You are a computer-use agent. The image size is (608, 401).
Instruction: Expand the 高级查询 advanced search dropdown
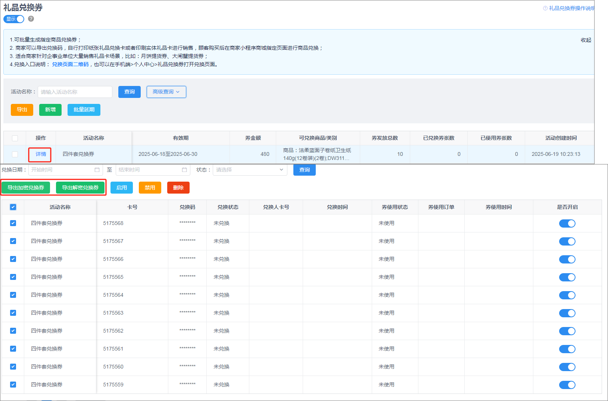[x=166, y=92]
